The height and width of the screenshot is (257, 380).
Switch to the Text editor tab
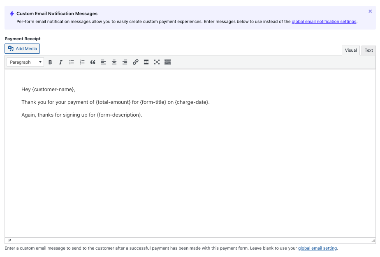point(368,50)
